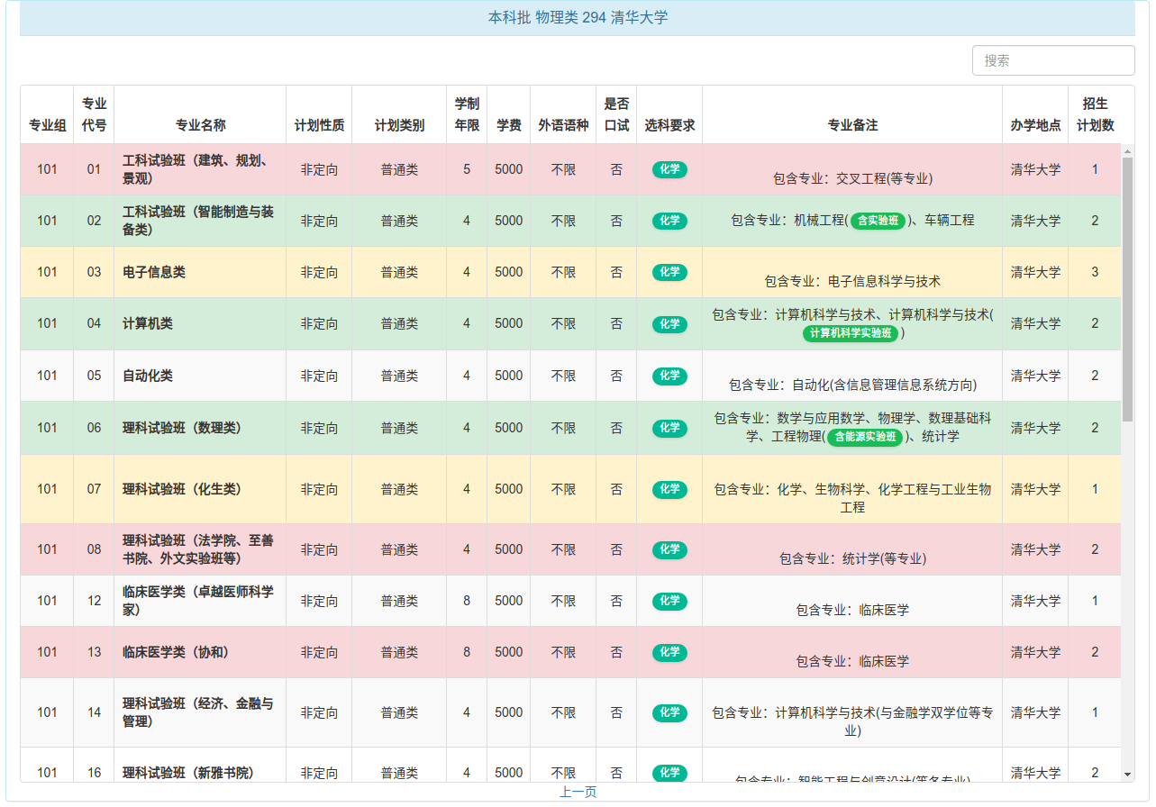Click the 学制年限 column header

click(x=467, y=114)
